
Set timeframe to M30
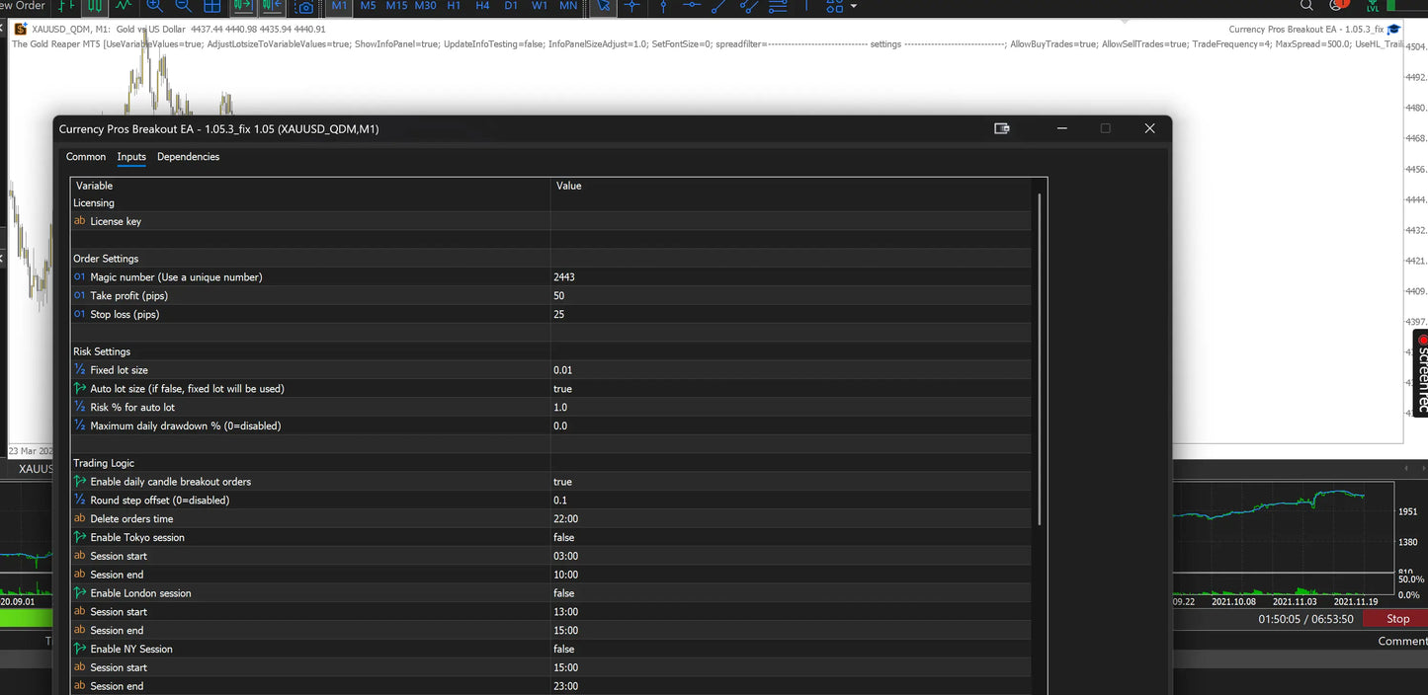pyautogui.click(x=425, y=6)
